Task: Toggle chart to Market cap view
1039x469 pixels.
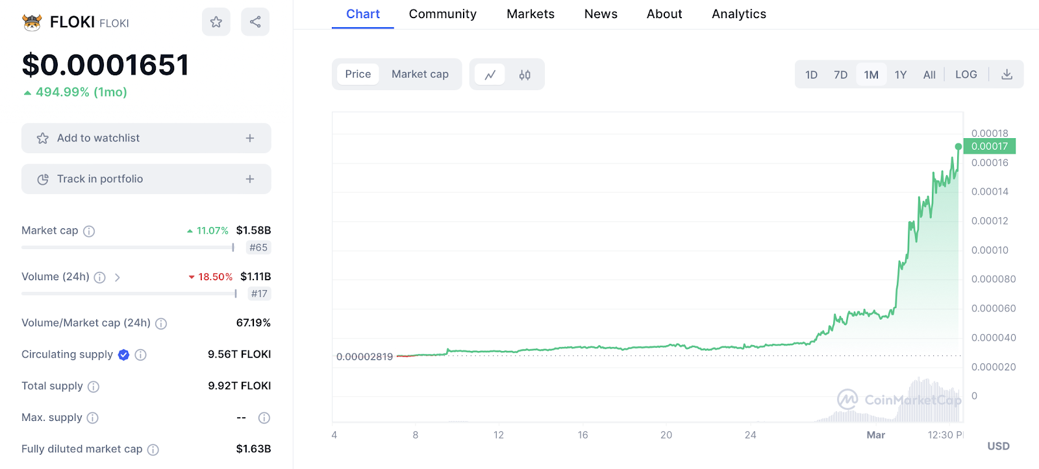Action: [420, 74]
